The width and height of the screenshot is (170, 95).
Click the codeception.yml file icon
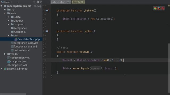pyautogui.click(x=9, y=58)
